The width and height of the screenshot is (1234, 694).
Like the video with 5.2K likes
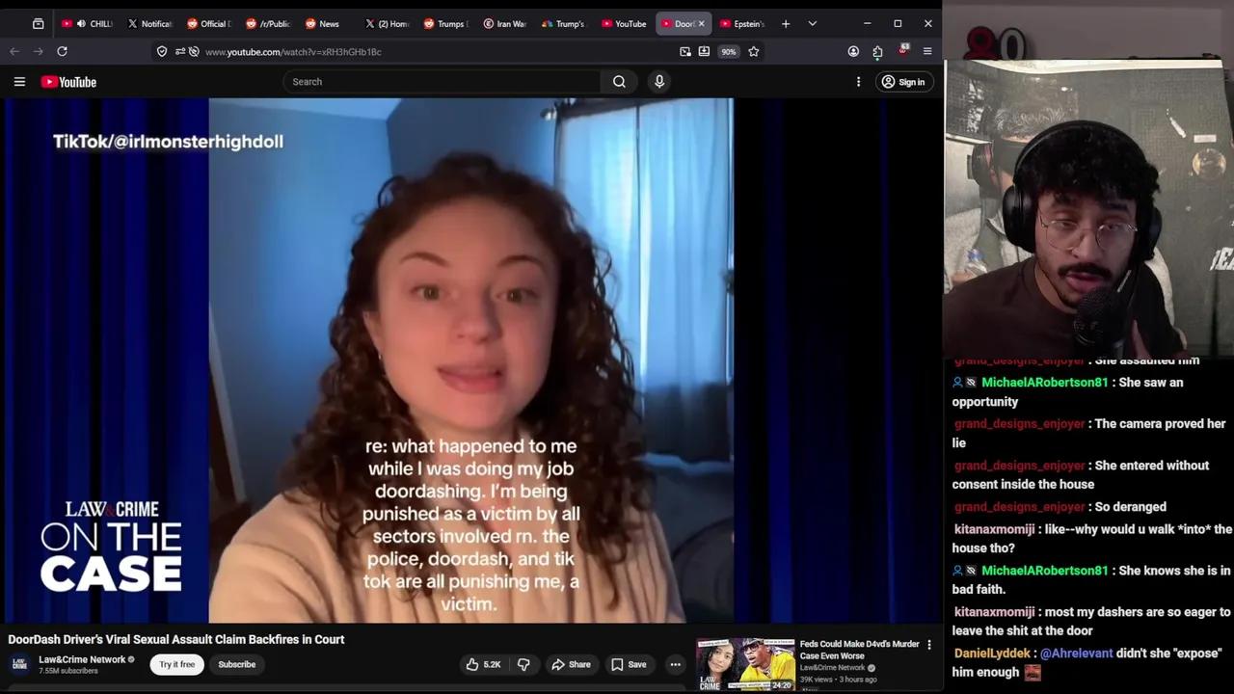pos(483,664)
